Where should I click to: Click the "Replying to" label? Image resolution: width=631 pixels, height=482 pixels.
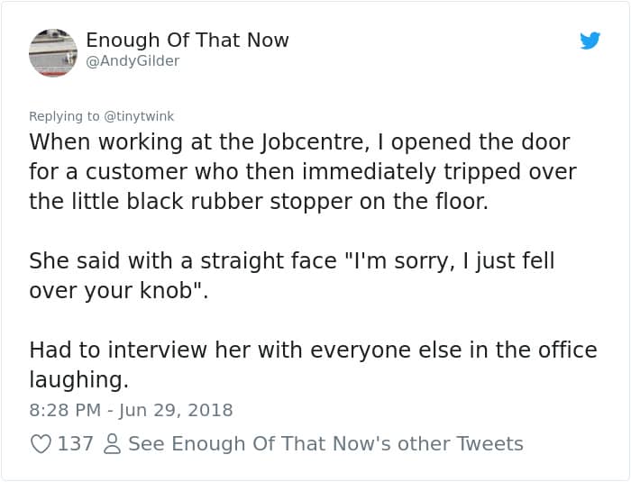coord(65,116)
